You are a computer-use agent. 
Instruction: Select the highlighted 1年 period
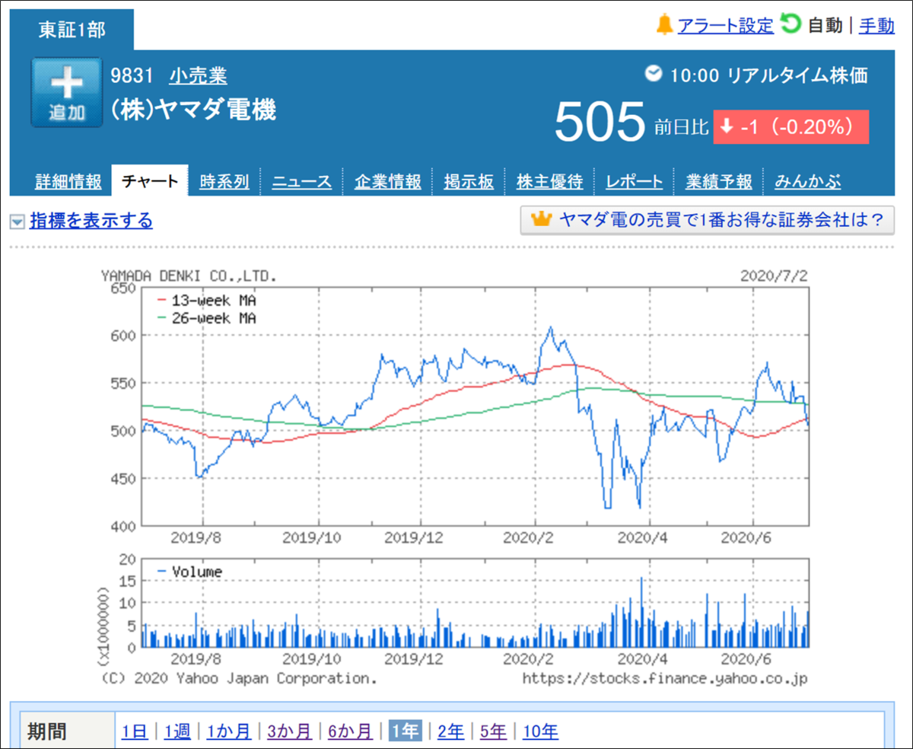pyautogui.click(x=405, y=731)
